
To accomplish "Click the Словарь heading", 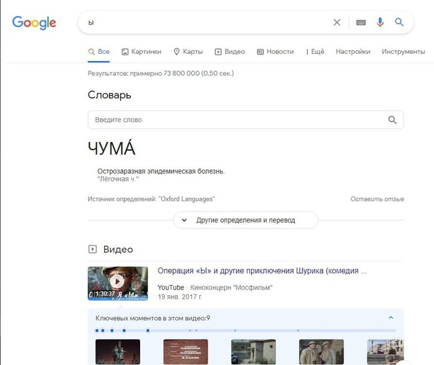I will click(x=109, y=95).
